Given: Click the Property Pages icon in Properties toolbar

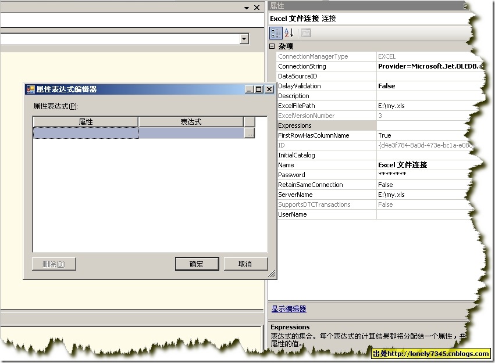Looking at the screenshot, I should point(306,33).
